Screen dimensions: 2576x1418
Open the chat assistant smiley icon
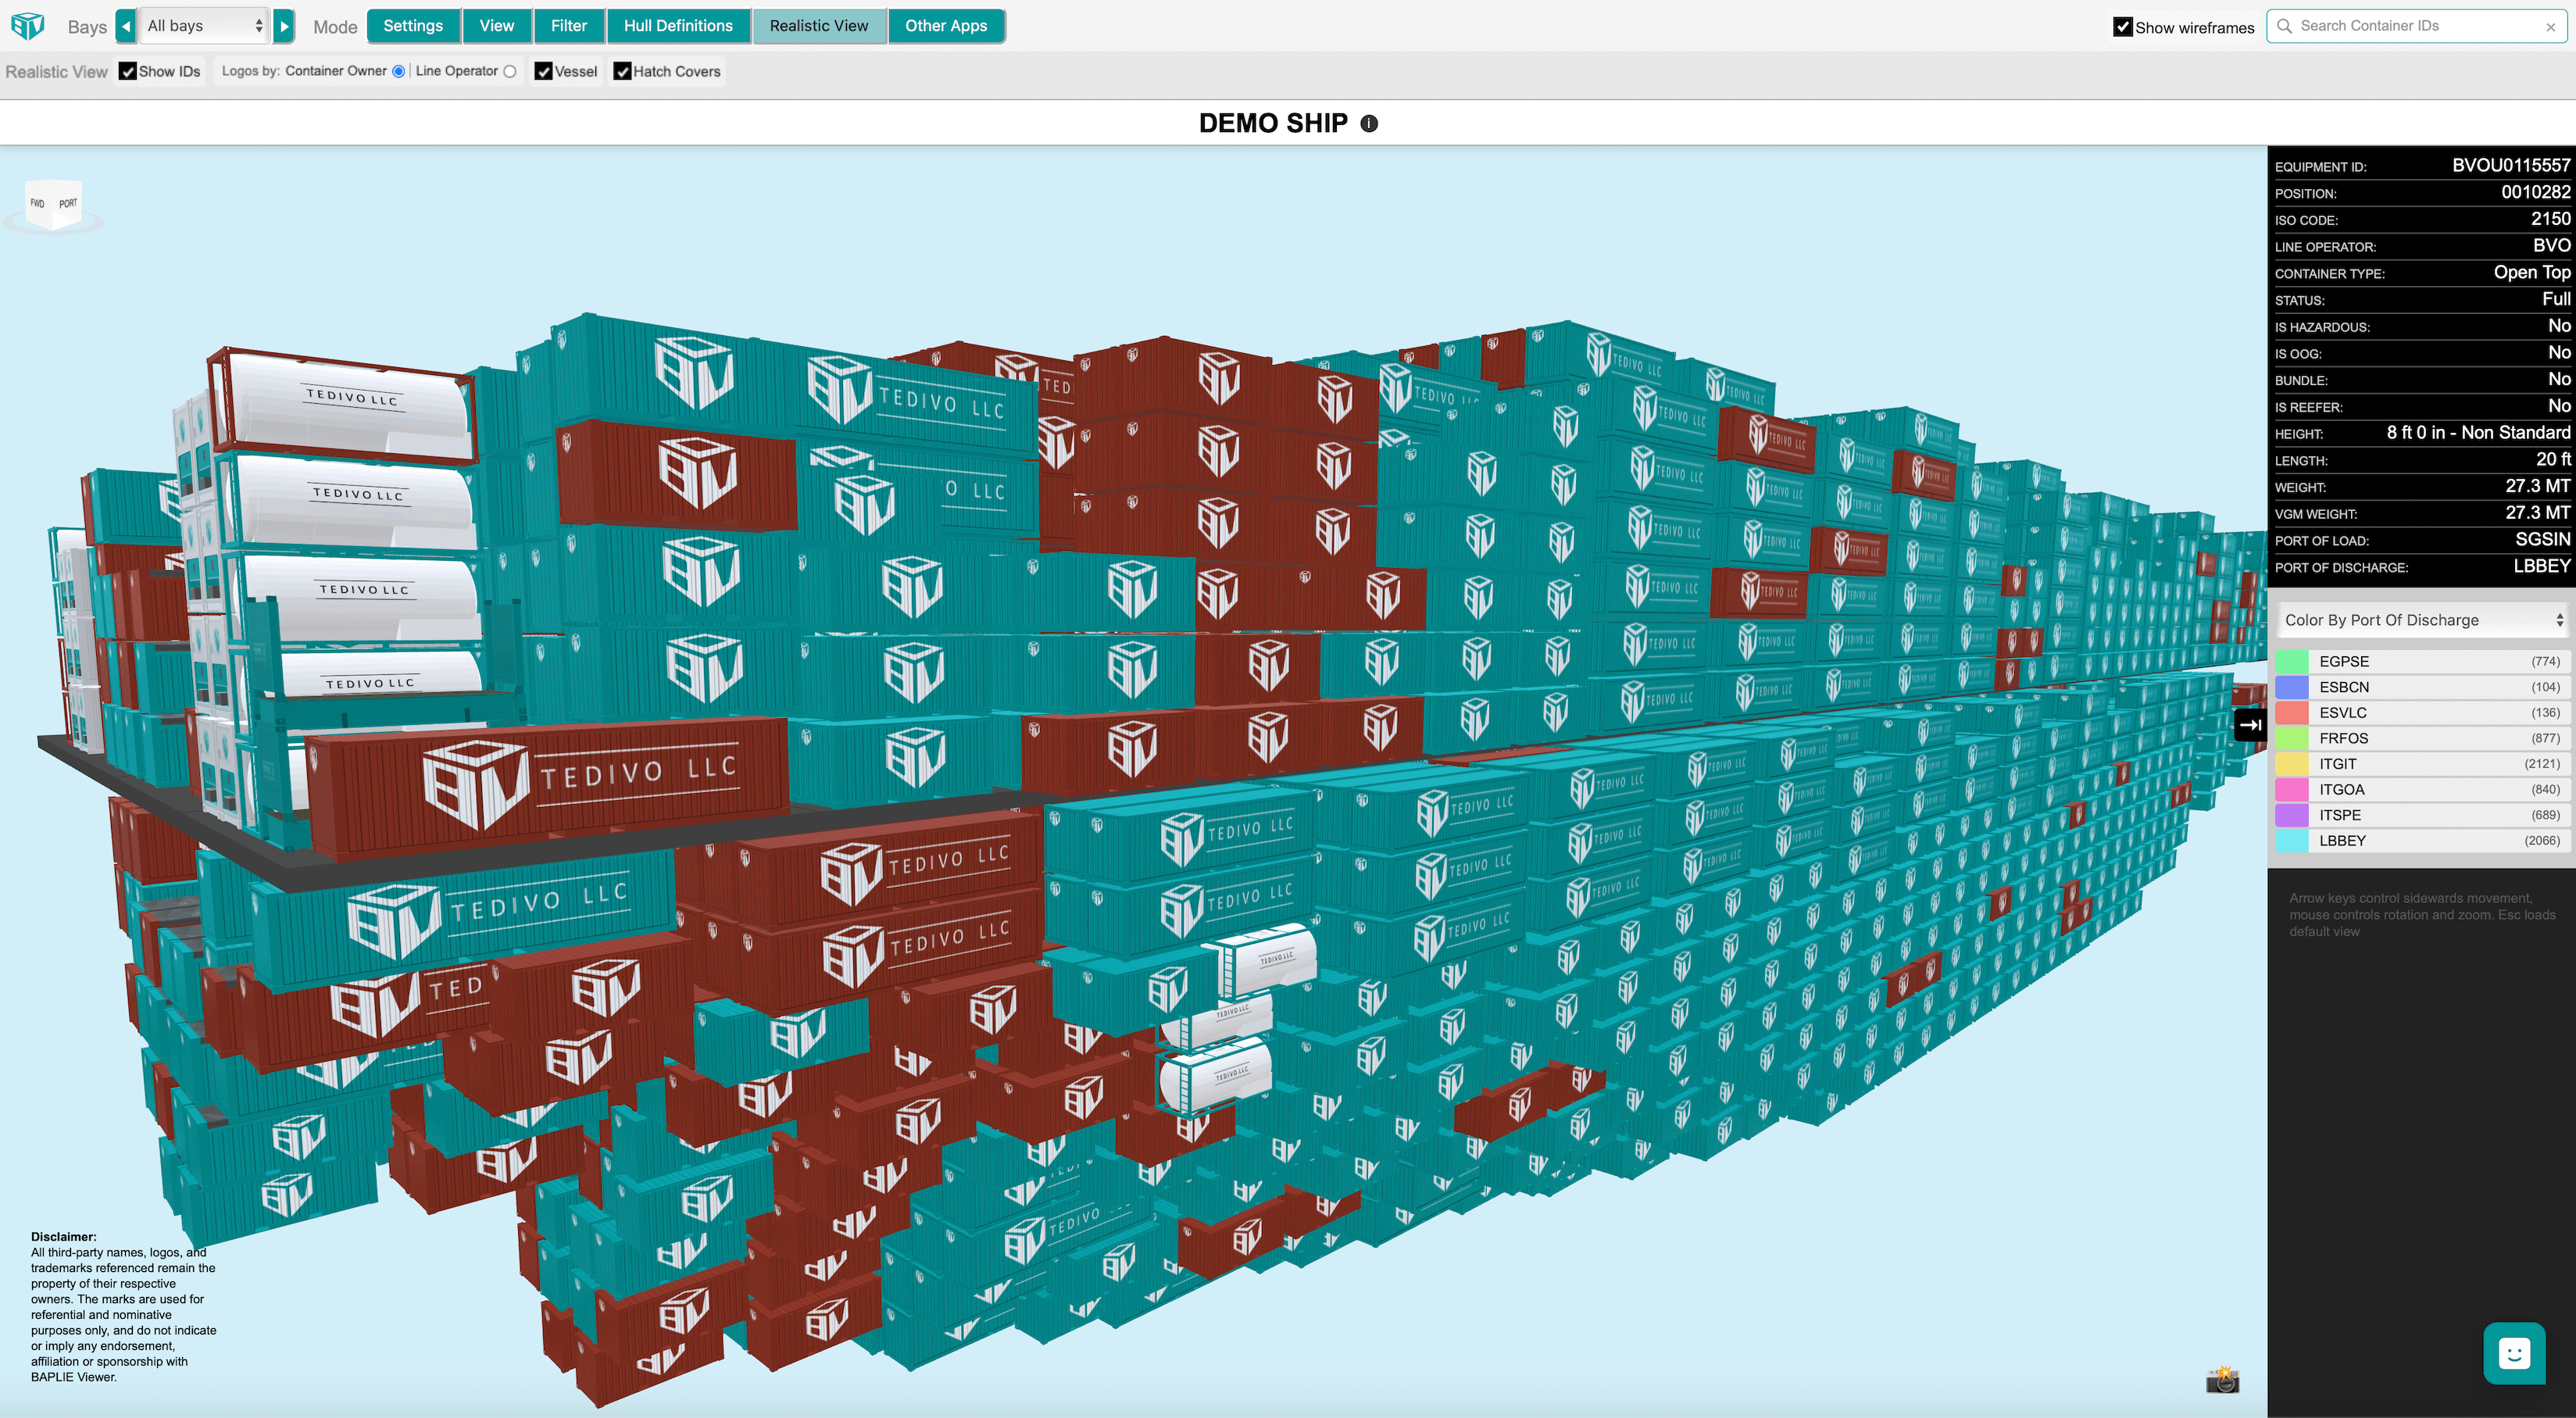(2513, 1354)
